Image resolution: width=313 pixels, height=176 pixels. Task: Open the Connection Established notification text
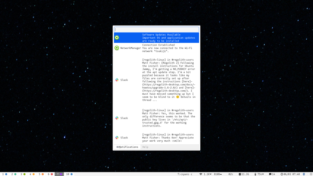click(167, 48)
